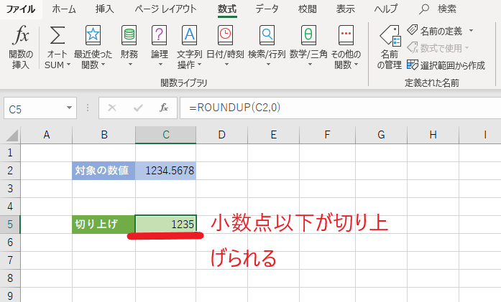This screenshot has width=501, height=302.
Task: Open the 日付/時刻 date functions icon
Action: pyautogui.click(x=225, y=35)
